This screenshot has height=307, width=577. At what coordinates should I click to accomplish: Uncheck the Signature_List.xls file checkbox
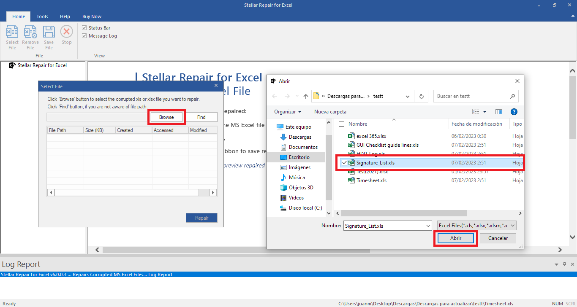pyautogui.click(x=345, y=163)
